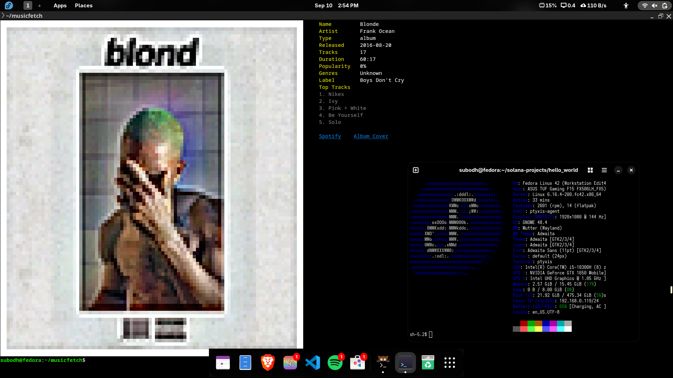Image resolution: width=673 pixels, height=378 pixels.
Task: Click top track '3. Pink + White'
Action: (x=342, y=108)
